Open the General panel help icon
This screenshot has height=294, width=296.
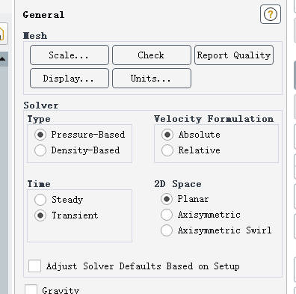(271, 14)
